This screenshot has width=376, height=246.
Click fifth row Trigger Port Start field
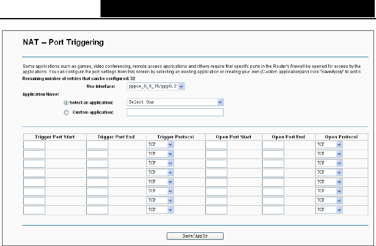tap(34, 182)
